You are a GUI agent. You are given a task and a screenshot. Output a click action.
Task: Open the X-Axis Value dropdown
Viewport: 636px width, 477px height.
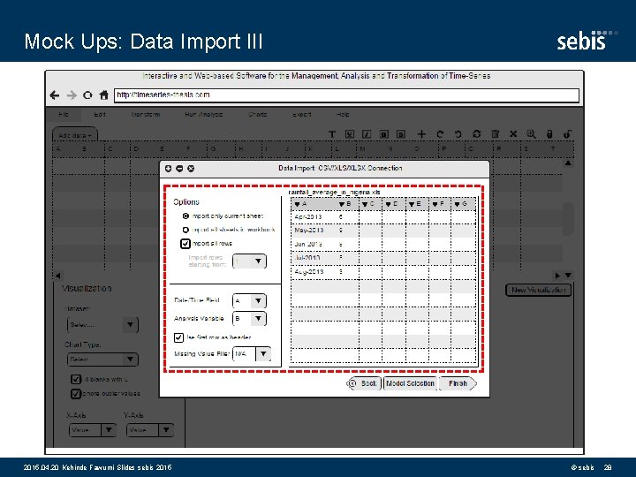[93, 430]
